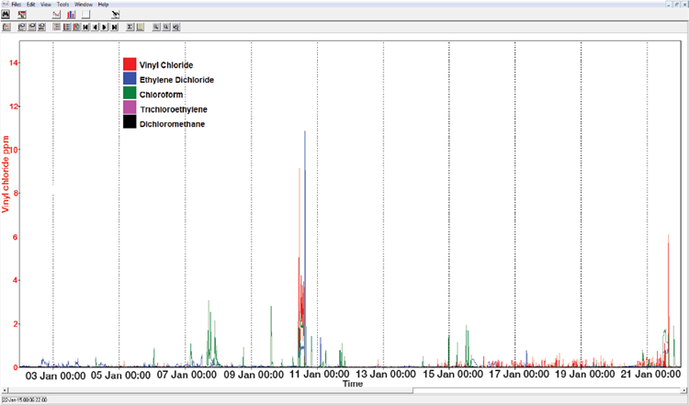
Task: Click the magenta Trichloroethylene legend swatch
Action: tap(130, 108)
